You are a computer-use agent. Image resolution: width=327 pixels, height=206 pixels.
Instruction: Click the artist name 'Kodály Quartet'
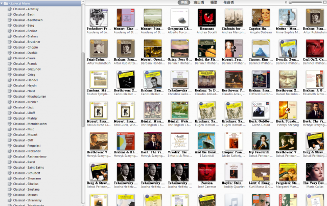234,187
